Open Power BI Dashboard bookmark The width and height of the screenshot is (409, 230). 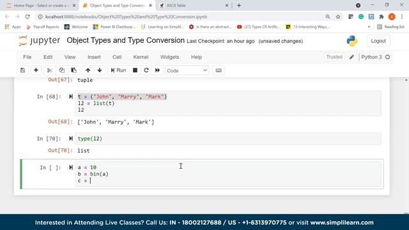(114, 27)
